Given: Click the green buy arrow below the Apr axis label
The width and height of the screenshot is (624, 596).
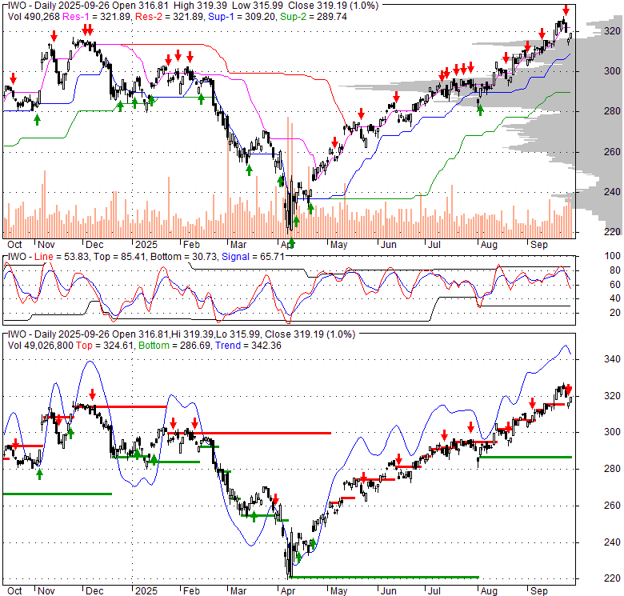Looking at the screenshot, I should pyautogui.click(x=291, y=243).
